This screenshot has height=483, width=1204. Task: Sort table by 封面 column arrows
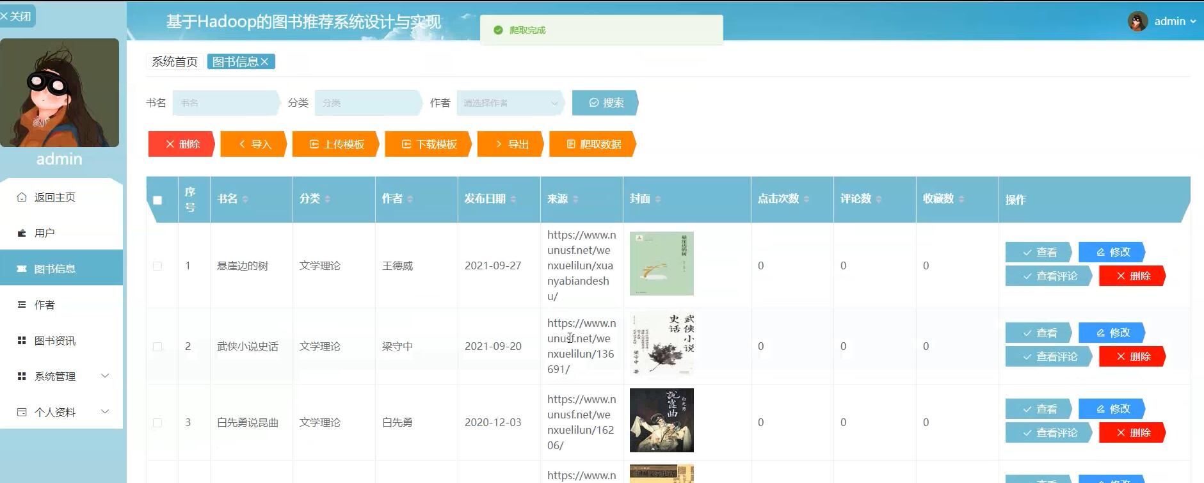tap(658, 199)
